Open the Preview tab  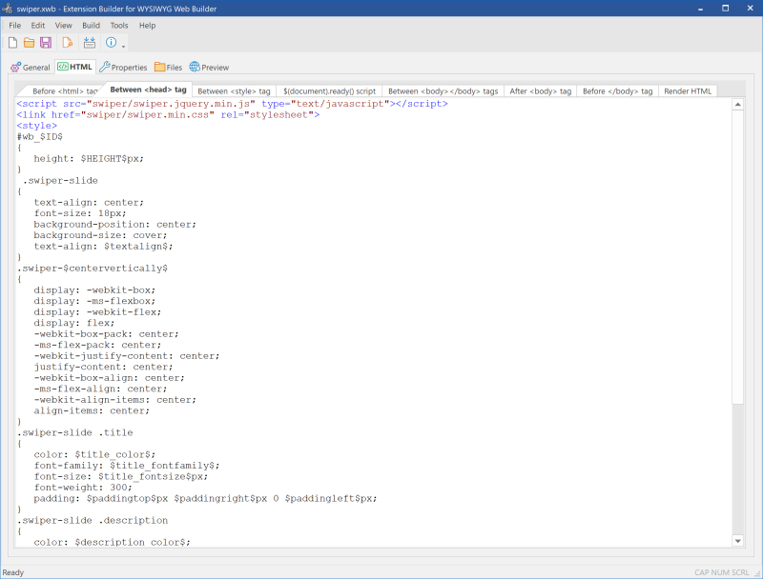[209, 68]
